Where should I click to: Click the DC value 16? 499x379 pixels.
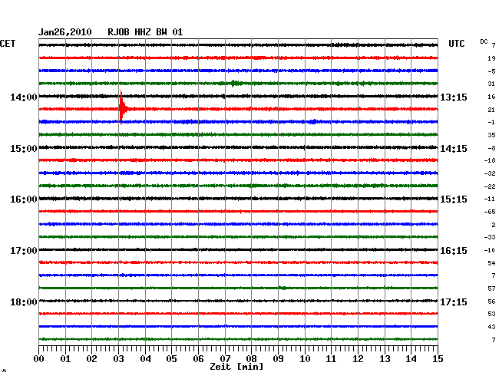[491, 97]
